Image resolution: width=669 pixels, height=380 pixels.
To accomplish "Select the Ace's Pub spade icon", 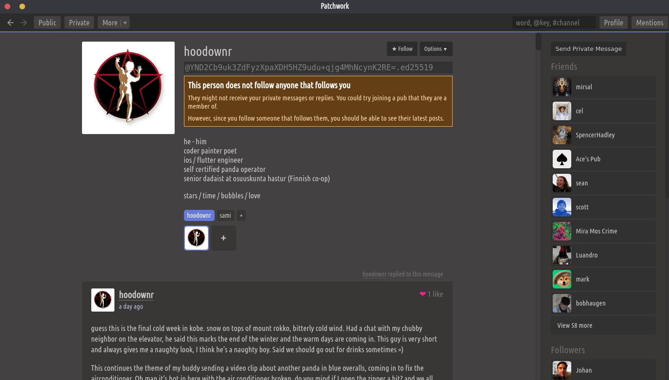I will [x=562, y=159].
